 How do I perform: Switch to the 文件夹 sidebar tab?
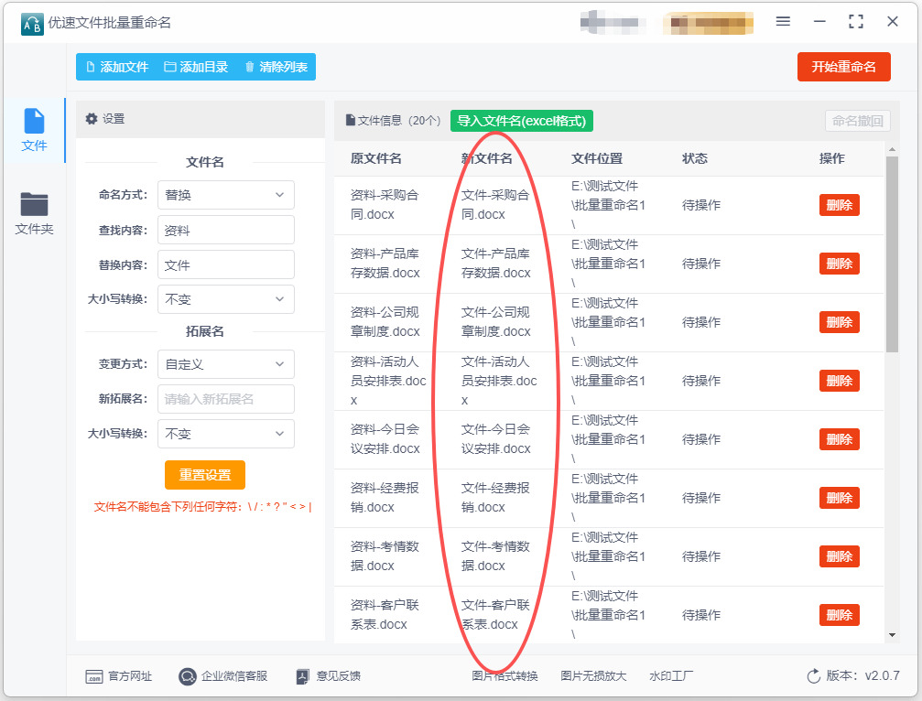click(x=34, y=213)
